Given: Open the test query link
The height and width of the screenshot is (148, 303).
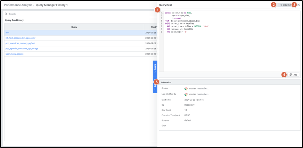Looking at the screenshot, I should 7,33.
